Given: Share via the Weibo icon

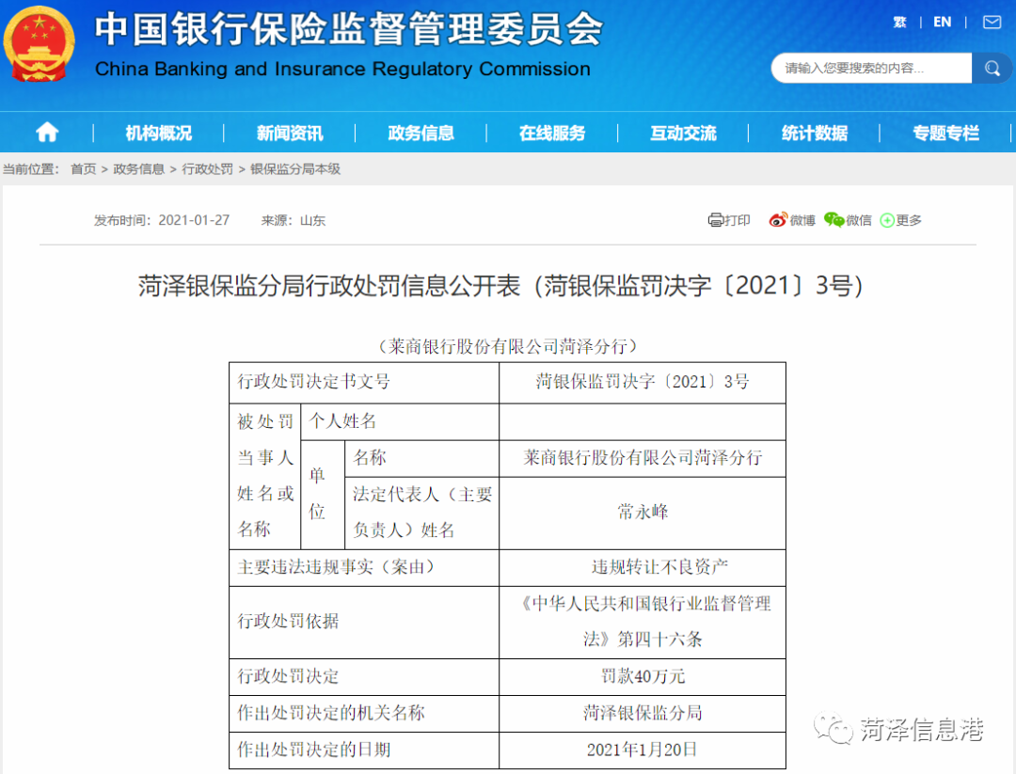Looking at the screenshot, I should (778, 220).
